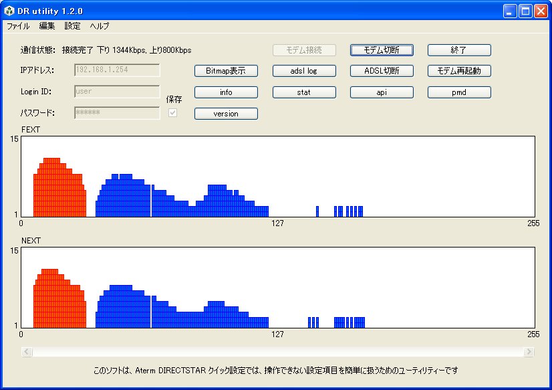The width and height of the screenshot is (552, 390).
Task: Click the NEXT graph label
Action: [31, 241]
